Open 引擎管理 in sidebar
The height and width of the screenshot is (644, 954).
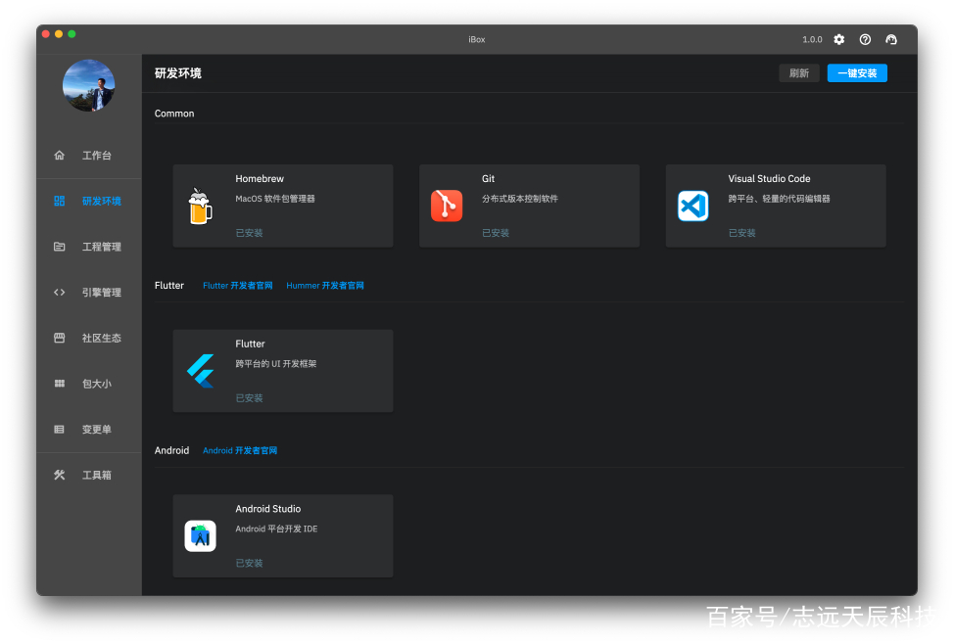coord(89,292)
